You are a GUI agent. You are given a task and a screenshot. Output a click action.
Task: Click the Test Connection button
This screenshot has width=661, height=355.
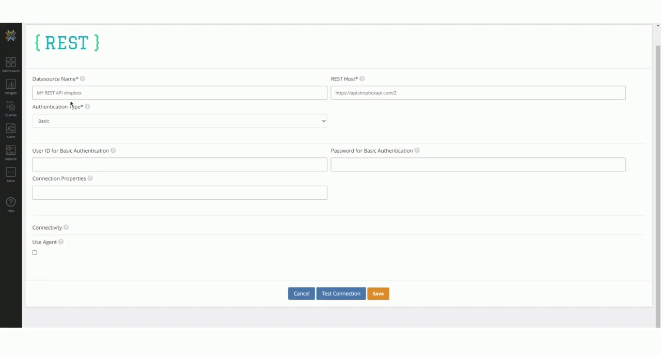click(341, 294)
